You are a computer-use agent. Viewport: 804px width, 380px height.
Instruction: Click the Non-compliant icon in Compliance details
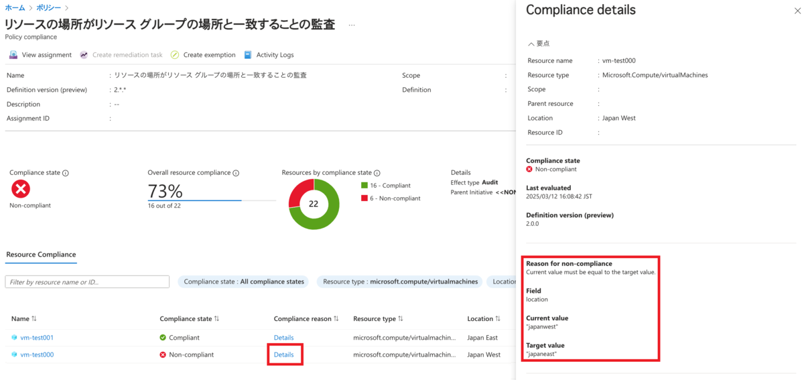click(529, 170)
